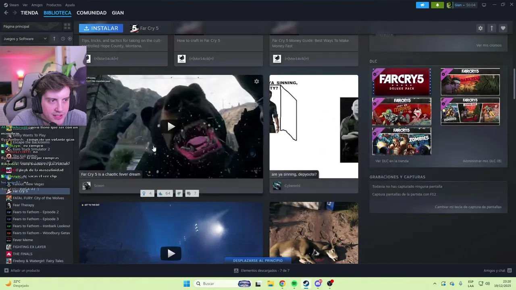
Task: Open Google Chrome from the taskbar
Action: pyautogui.click(x=282, y=284)
